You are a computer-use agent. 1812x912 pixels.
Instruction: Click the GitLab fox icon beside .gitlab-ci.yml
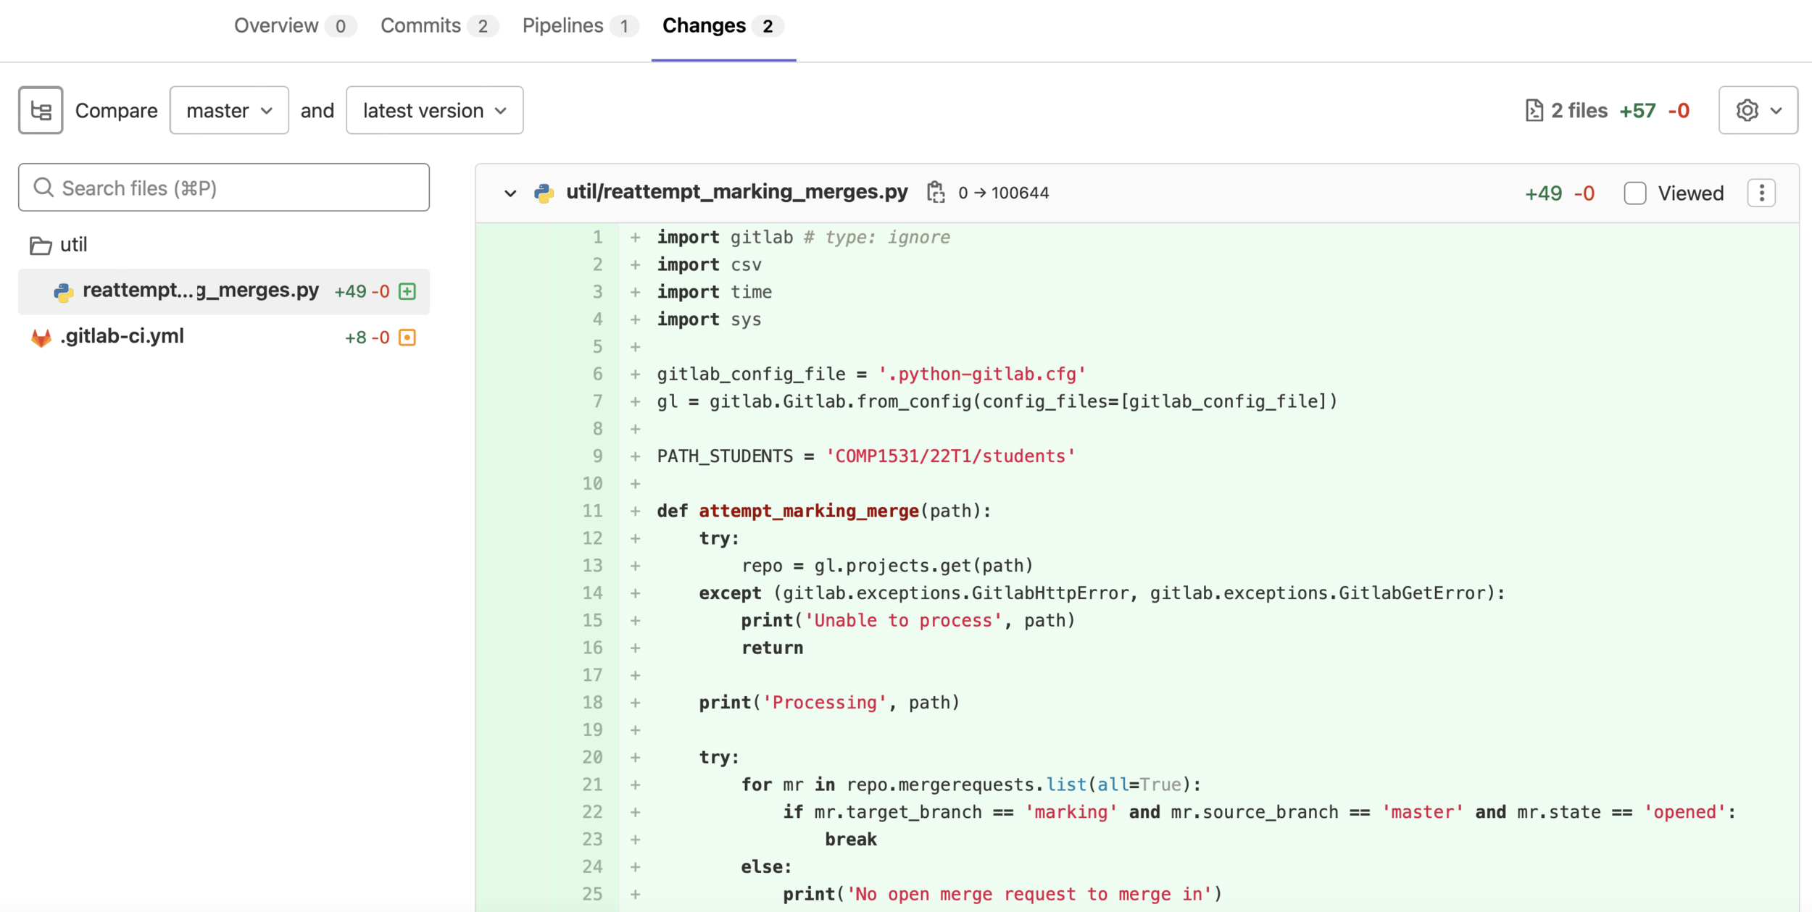pyautogui.click(x=41, y=337)
